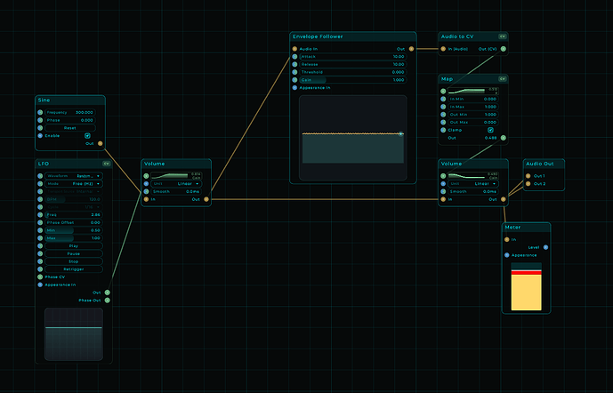Toggle the Enable checkbox on the Sine node

[87, 135]
